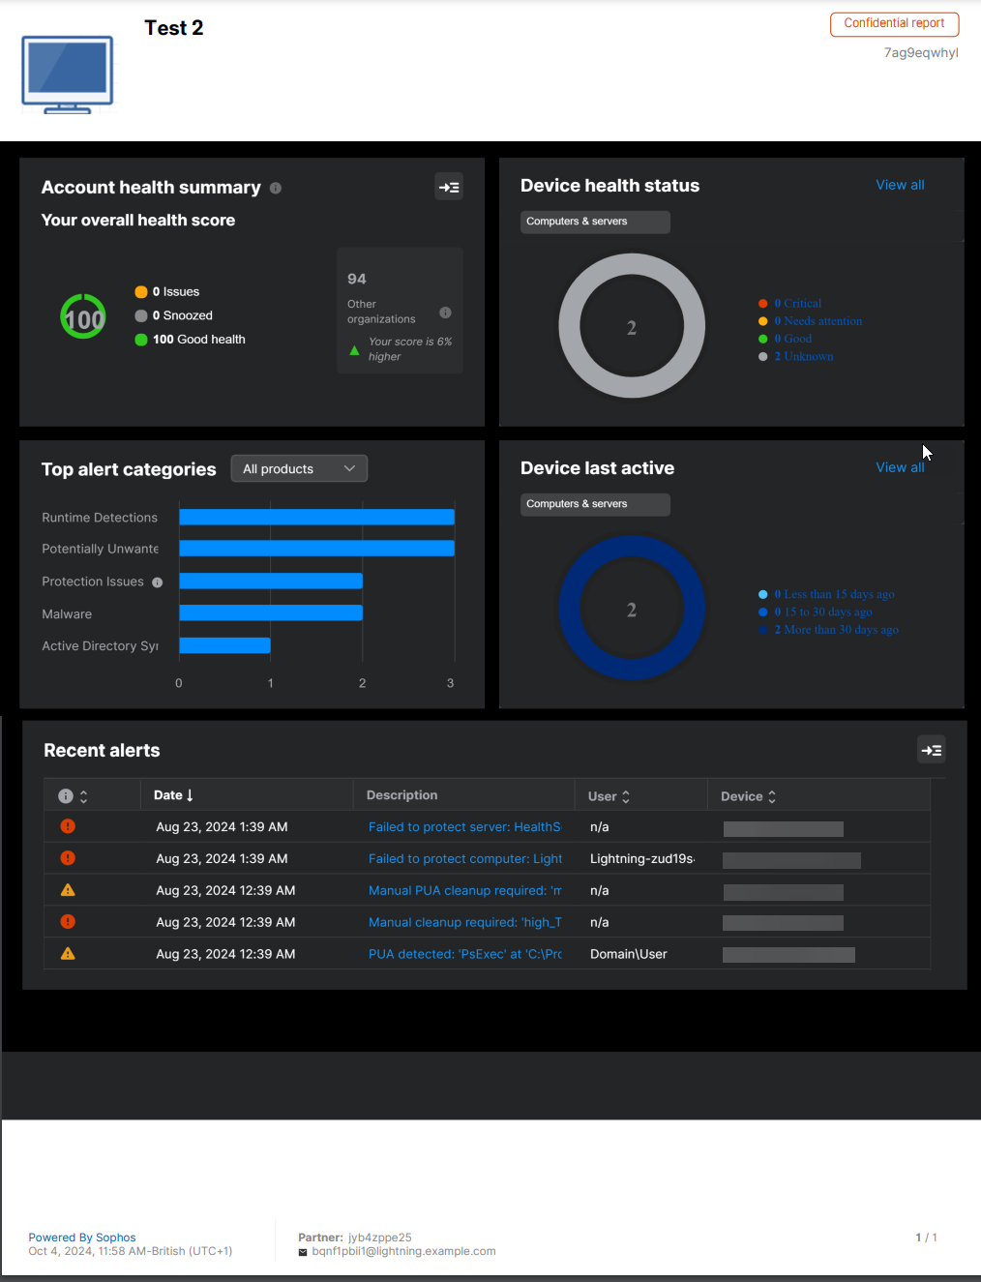Sort alerts by severity column header

click(x=74, y=796)
